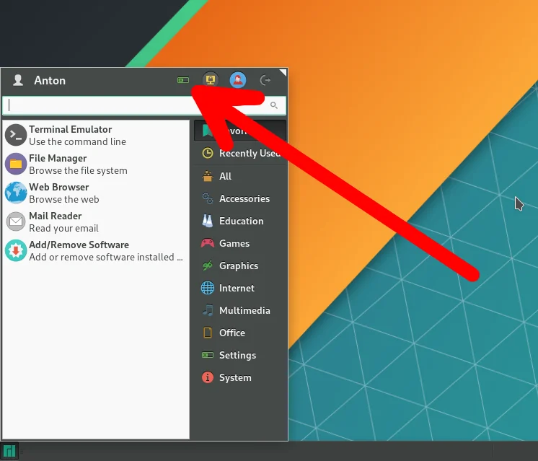The image size is (538, 461).
Task: Click the log out icon
Action: [x=265, y=80]
